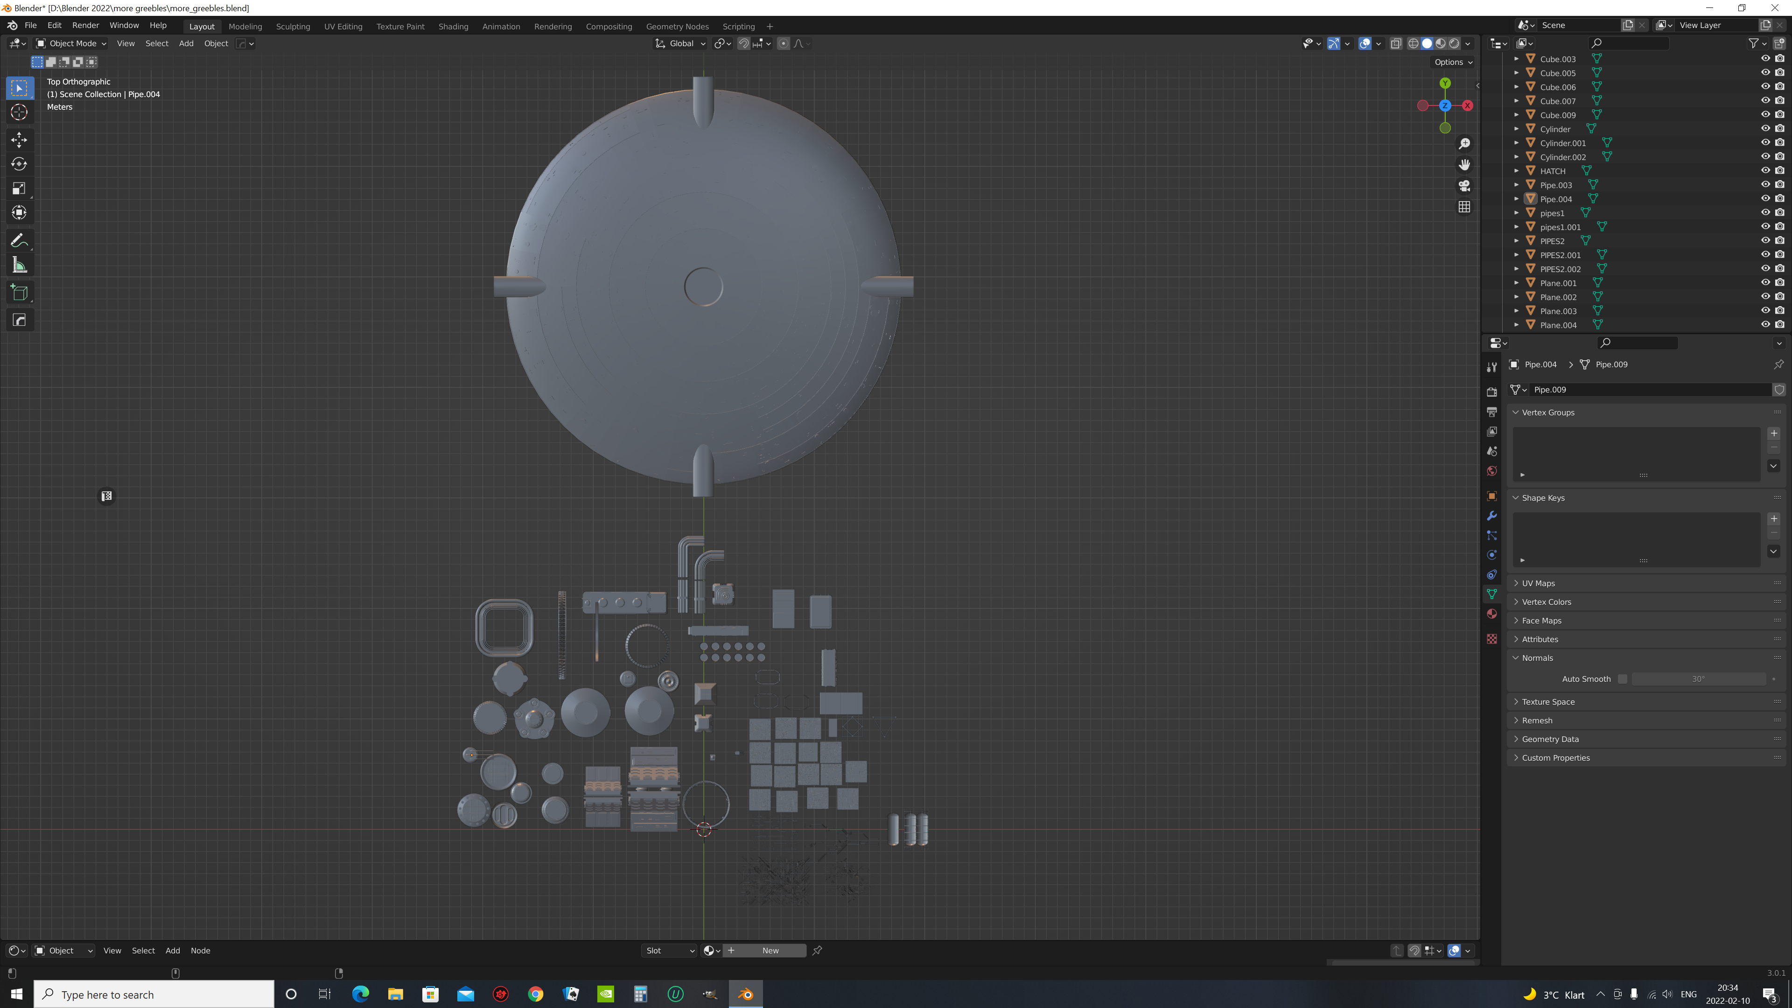
Task: Open Modifier Properties wrench tab
Action: (1491, 516)
